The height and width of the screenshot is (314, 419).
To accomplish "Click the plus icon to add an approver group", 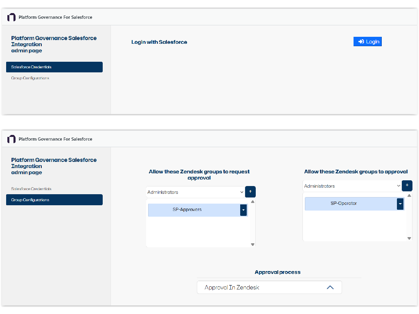I will point(407,186).
